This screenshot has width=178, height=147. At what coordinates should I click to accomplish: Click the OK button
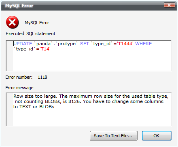tap(157, 136)
